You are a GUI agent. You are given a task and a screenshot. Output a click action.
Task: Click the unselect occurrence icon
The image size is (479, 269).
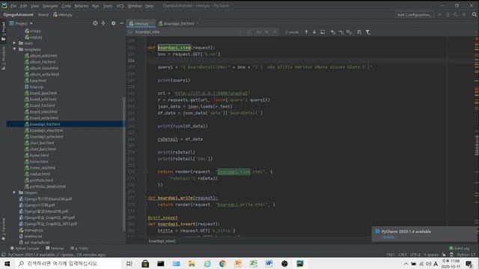pos(341,32)
